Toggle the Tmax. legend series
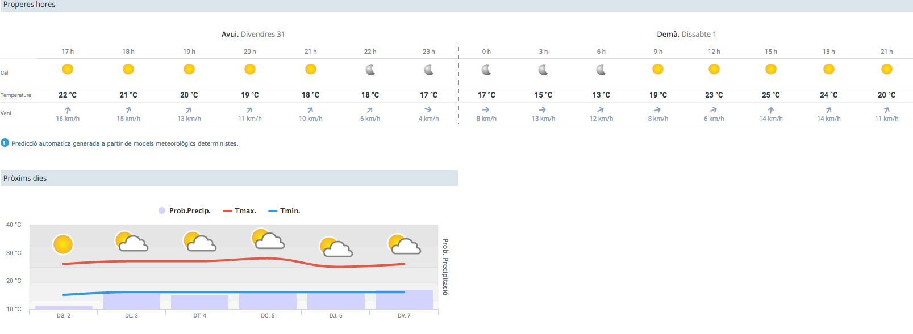The height and width of the screenshot is (334, 913). [x=239, y=211]
